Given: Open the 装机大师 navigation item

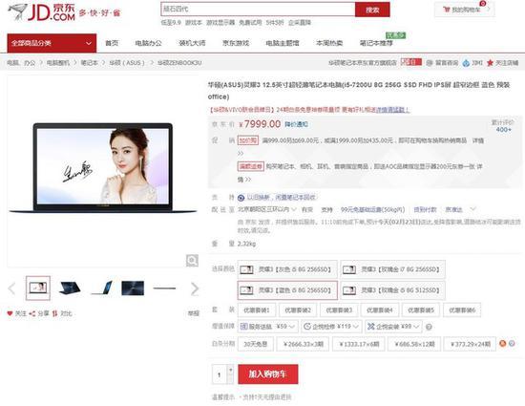Looking at the screenshot, I should click(x=192, y=43).
